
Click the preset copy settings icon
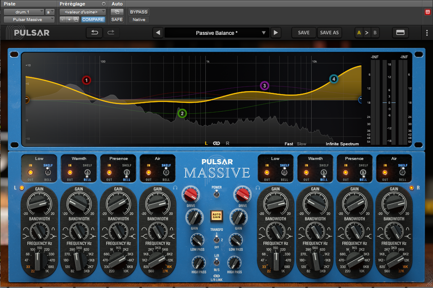[x=76, y=20]
